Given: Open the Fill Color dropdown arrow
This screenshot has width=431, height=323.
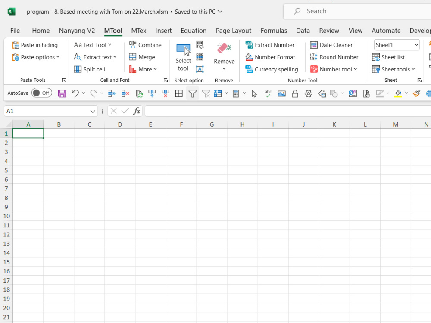Looking at the screenshot, I should pos(406,93).
